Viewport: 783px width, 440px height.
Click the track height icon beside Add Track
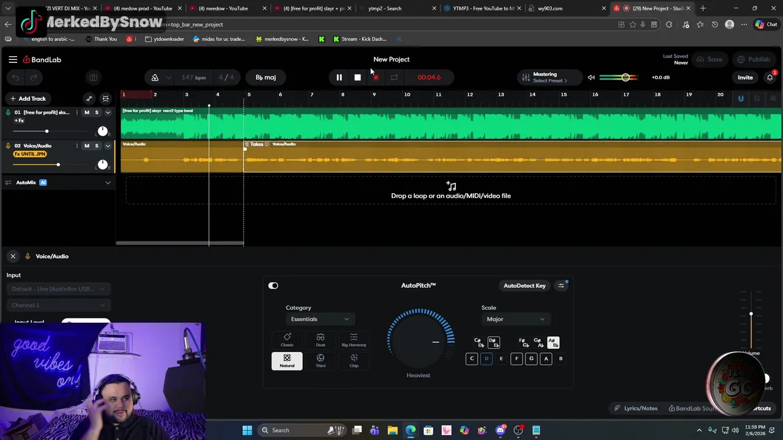pos(105,98)
